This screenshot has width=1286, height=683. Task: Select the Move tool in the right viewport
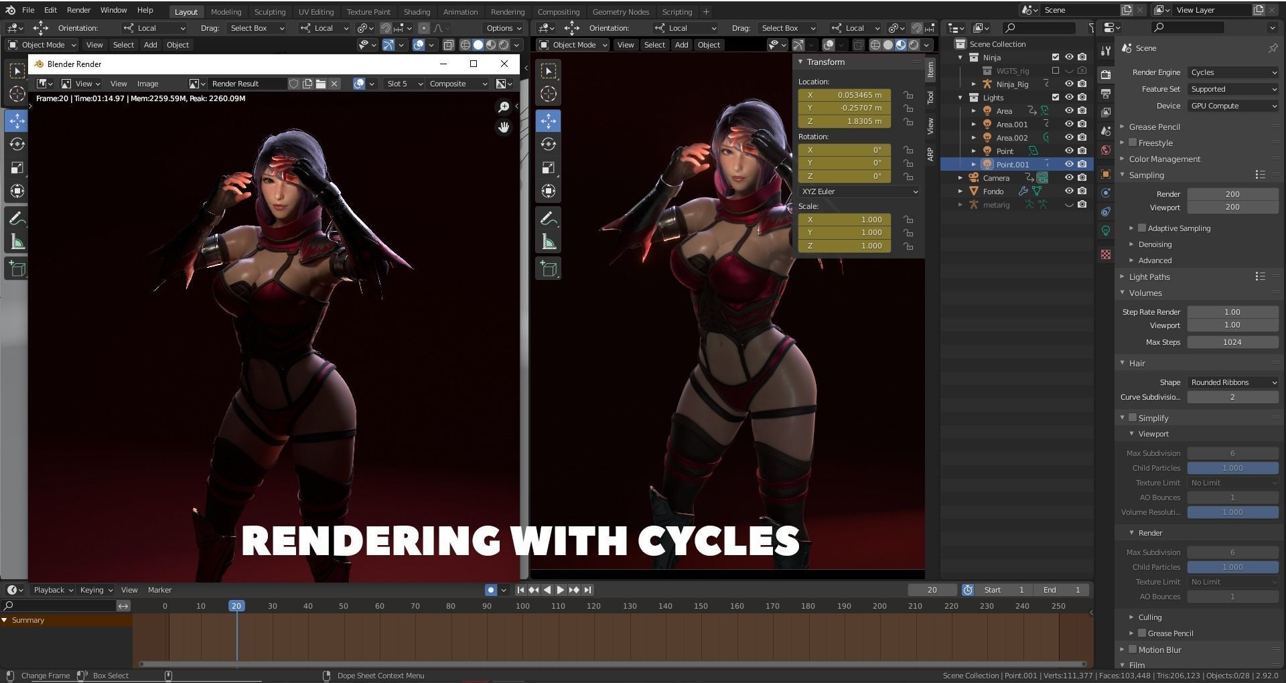549,121
